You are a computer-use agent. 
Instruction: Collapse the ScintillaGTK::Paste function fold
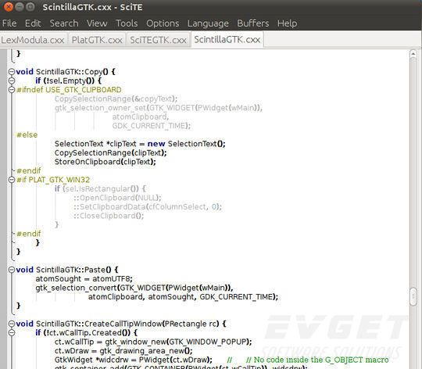(11, 270)
